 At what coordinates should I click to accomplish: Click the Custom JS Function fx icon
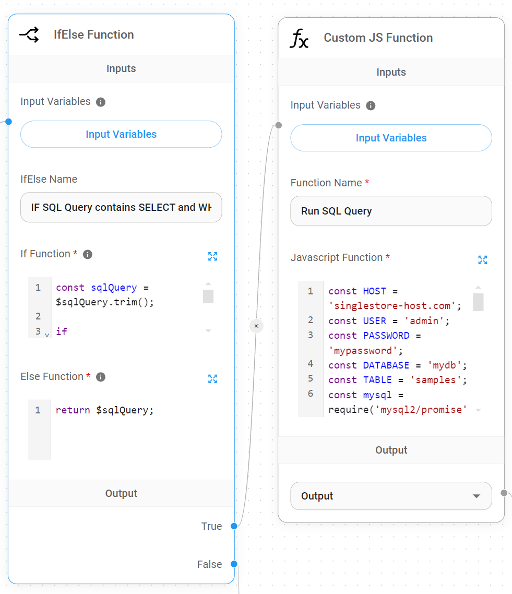(299, 38)
